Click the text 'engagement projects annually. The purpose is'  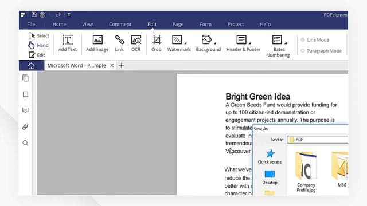pos(280,120)
